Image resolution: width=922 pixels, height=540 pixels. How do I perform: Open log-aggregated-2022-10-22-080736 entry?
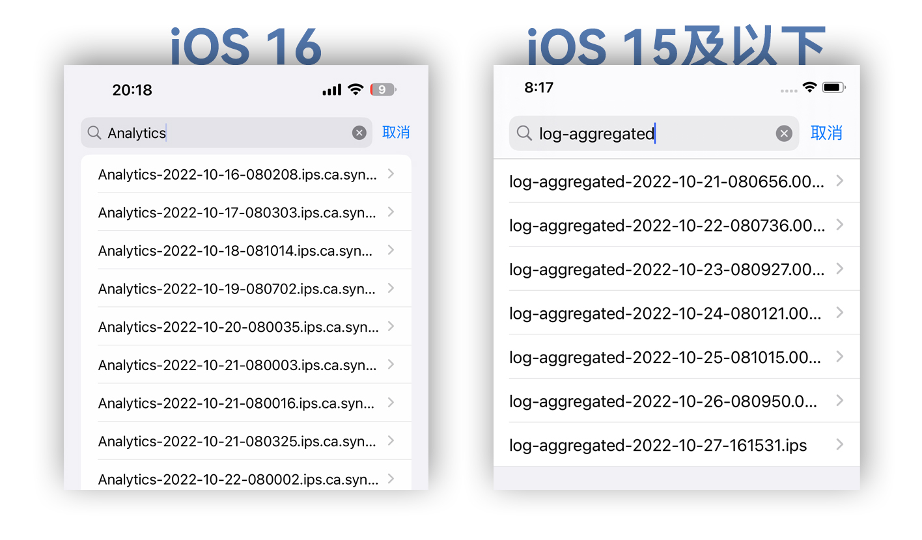677,224
